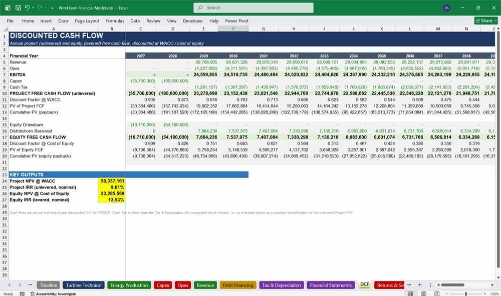Click the horizontal scrollbar right arrow
Screen dimensions: 501x296
pyautogui.click(x=492, y=285)
